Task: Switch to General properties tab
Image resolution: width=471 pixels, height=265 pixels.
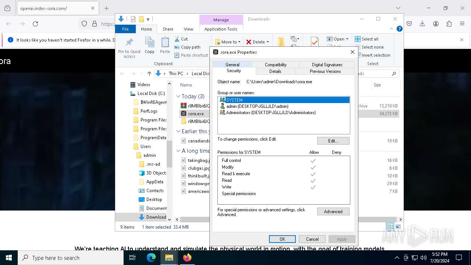Action: pyautogui.click(x=233, y=65)
